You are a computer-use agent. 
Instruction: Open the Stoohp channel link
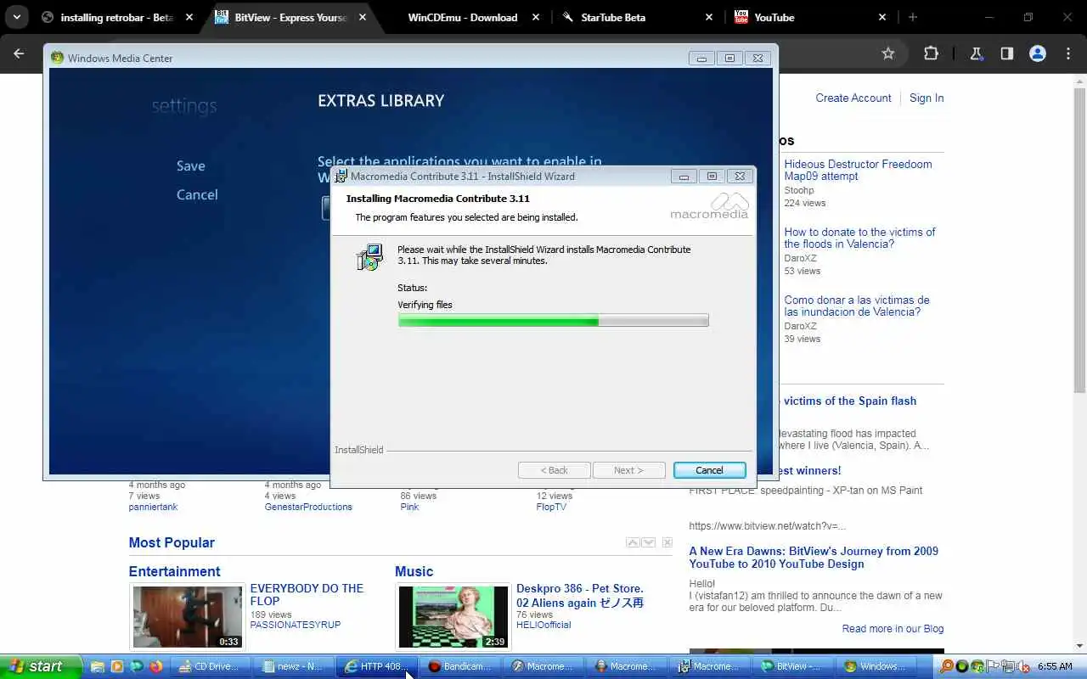click(799, 190)
